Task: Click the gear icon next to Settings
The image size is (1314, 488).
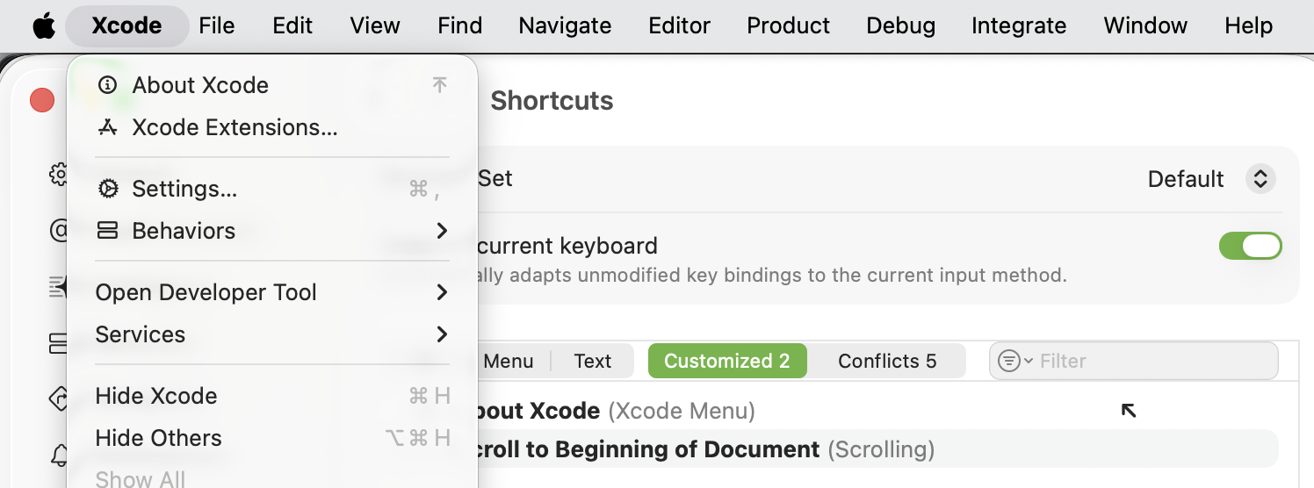Action: click(x=108, y=189)
